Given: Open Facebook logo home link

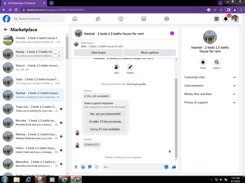Looking at the screenshot, I should click(6, 19).
